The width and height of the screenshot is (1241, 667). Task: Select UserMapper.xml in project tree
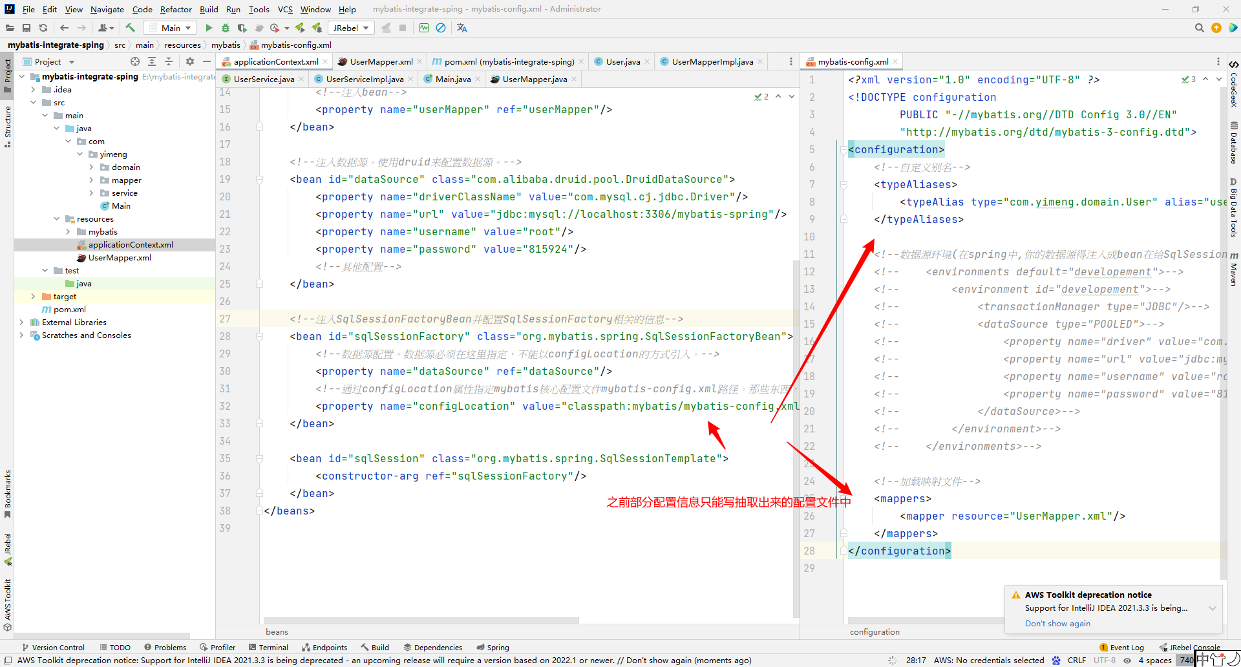point(120,257)
